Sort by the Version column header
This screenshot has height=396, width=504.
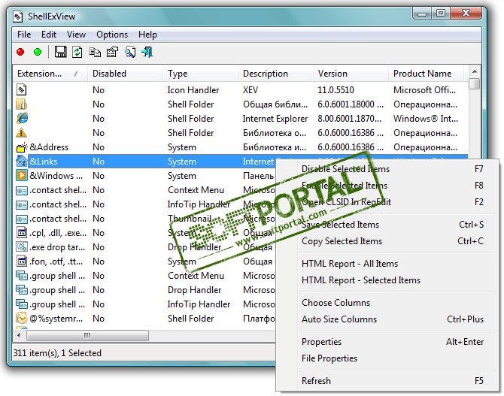351,74
